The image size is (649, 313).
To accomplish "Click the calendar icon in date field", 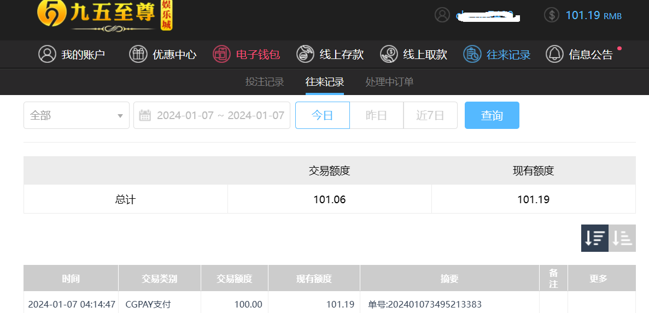I will (x=145, y=115).
